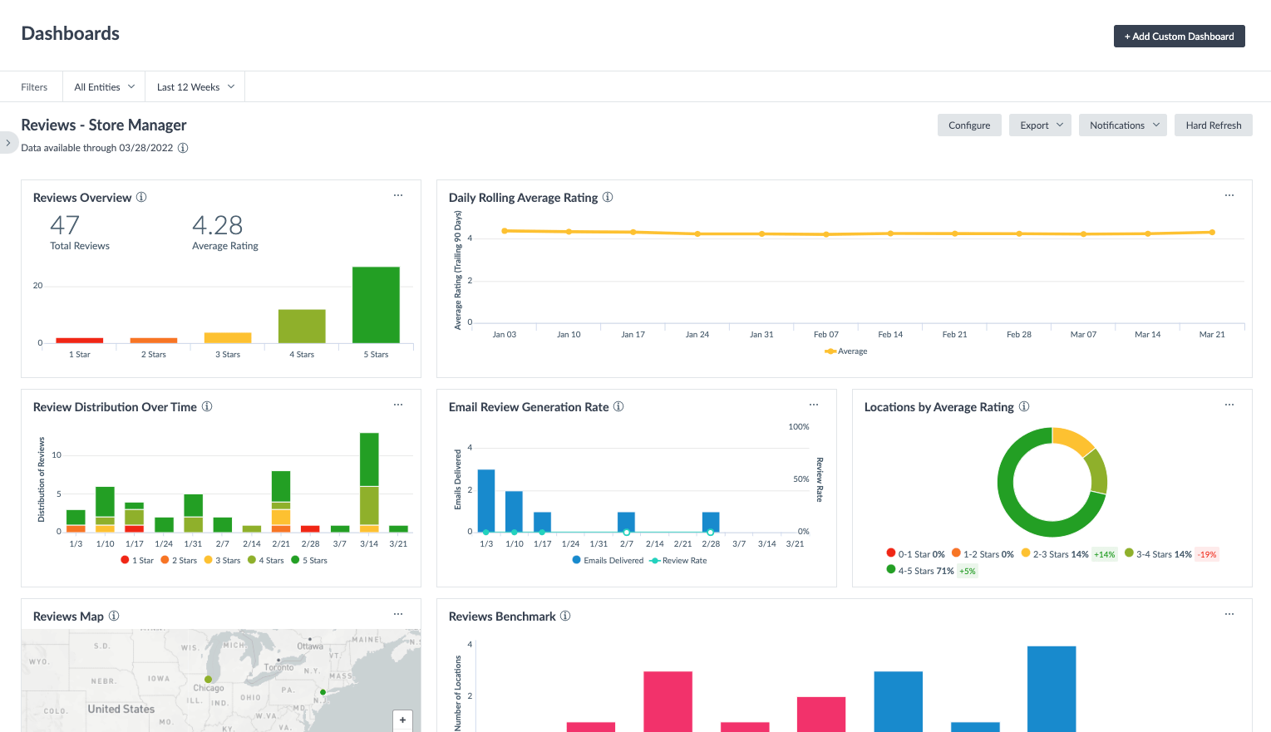This screenshot has height=732, width=1271.
Task: Click the Configure button
Action: click(x=969, y=125)
